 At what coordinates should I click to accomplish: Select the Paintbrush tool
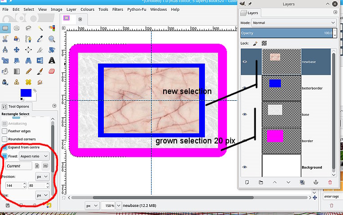point(40,72)
